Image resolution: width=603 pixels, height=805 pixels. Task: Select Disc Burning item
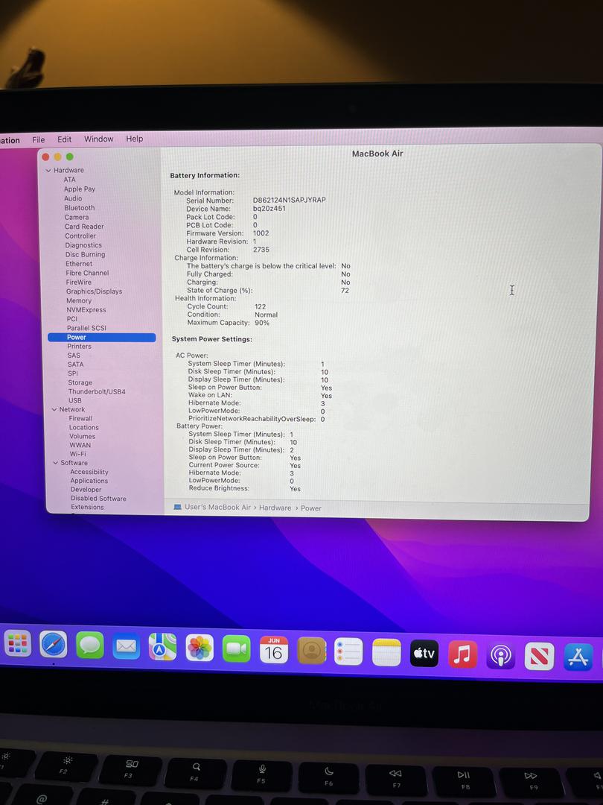pos(85,254)
